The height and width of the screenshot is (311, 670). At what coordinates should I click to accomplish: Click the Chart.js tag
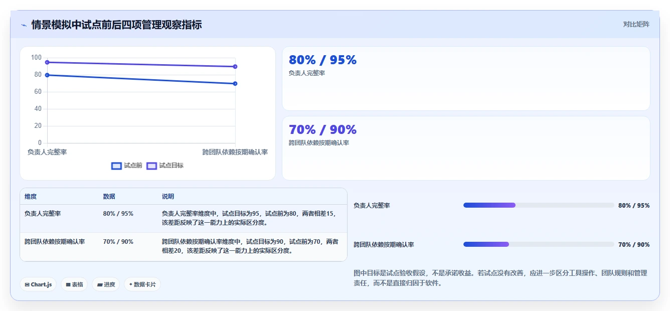(x=38, y=284)
